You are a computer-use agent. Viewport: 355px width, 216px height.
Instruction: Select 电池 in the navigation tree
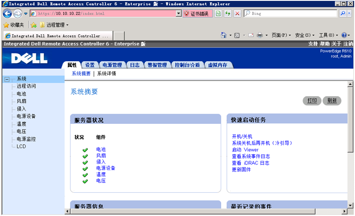[x=21, y=94]
